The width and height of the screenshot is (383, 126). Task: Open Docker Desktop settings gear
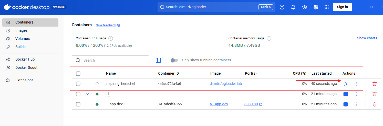point(316,7)
